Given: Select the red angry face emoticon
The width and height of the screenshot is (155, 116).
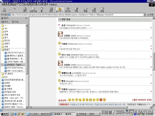Looking at the screenshot, I should pos(101,100).
